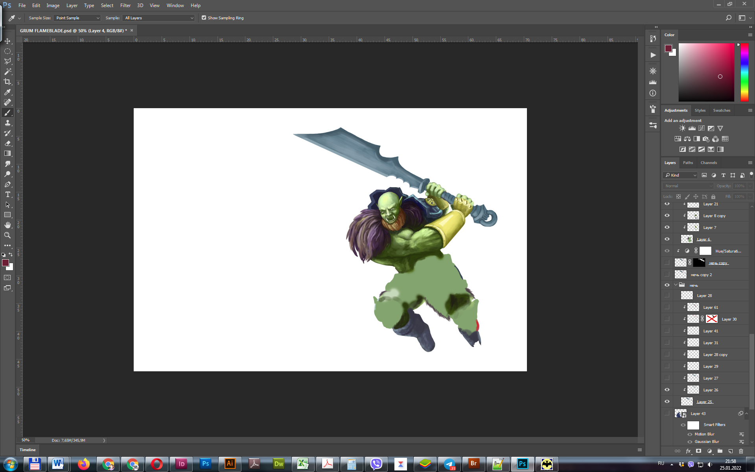Viewport: 755px width, 472px height.
Task: Switch to the Styles tab
Action: (700, 110)
